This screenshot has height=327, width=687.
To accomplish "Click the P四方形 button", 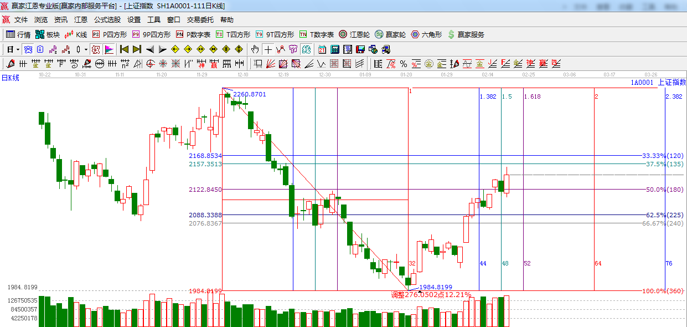I will [110, 34].
